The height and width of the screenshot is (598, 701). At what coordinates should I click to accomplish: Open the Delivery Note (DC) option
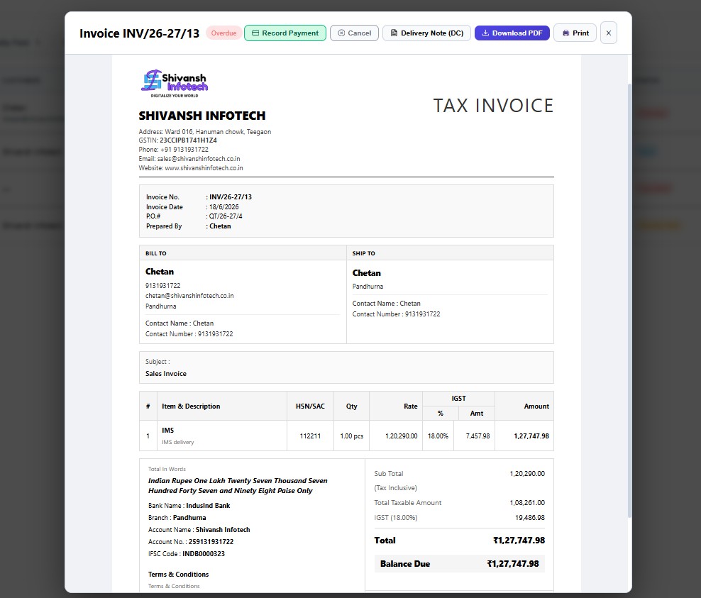(426, 33)
